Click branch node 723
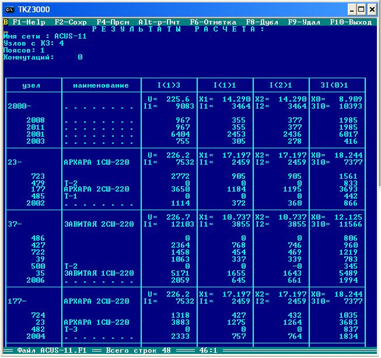The width and height of the screenshot is (381, 358). pos(38,176)
